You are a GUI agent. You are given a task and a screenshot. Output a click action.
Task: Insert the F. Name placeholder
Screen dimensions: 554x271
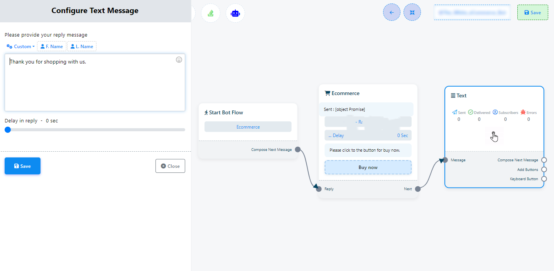52,47
